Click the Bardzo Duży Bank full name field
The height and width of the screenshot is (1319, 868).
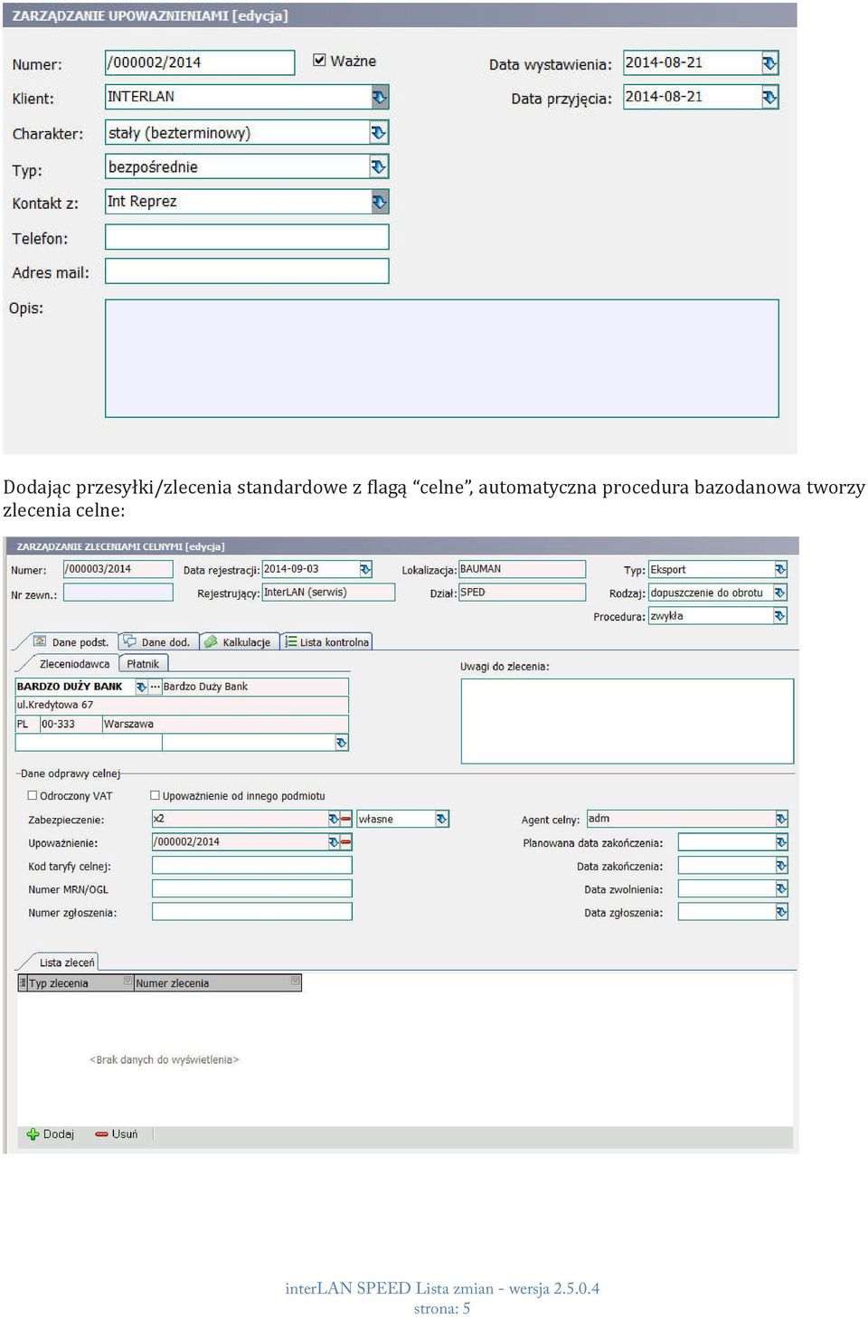(x=255, y=687)
